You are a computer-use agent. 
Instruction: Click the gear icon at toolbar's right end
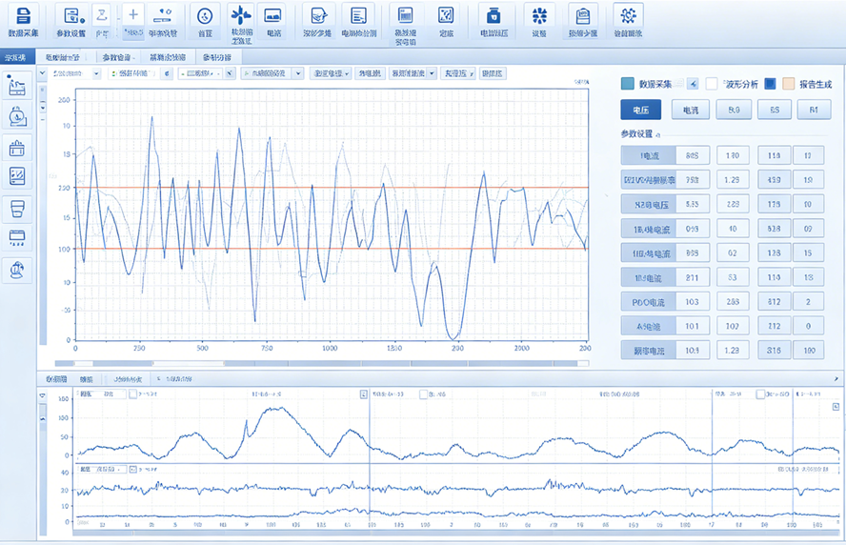[626, 17]
